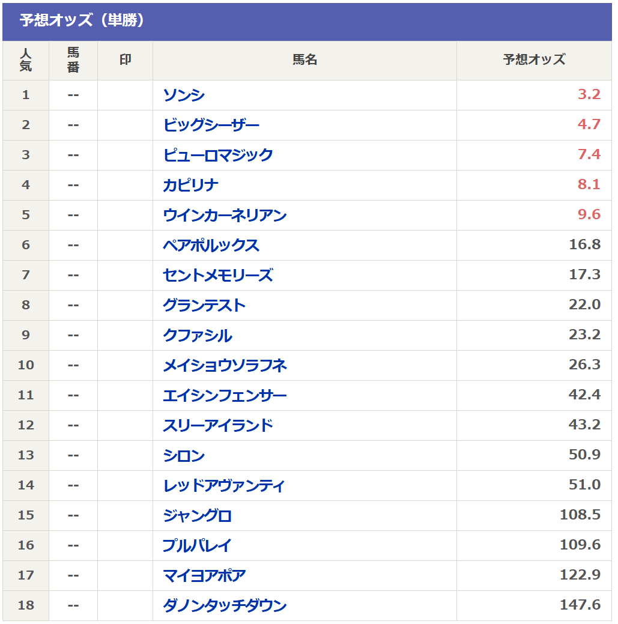
Task: Click the odds value 51.0
Action: pos(584,485)
